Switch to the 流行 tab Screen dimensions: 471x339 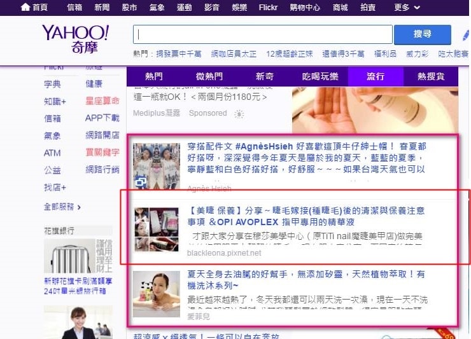376,76
